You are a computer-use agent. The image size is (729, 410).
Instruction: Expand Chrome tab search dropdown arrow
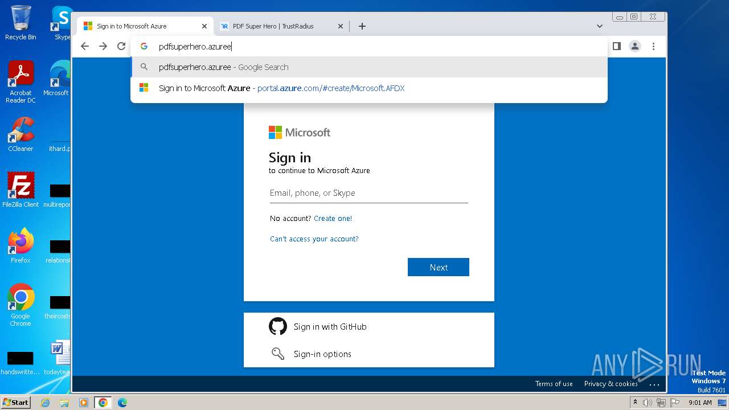click(599, 26)
